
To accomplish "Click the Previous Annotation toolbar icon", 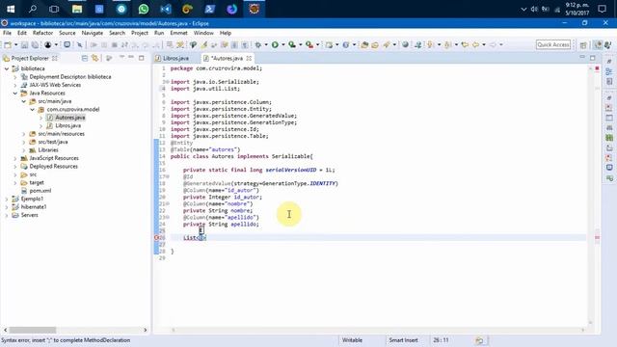I will tap(447, 45).
